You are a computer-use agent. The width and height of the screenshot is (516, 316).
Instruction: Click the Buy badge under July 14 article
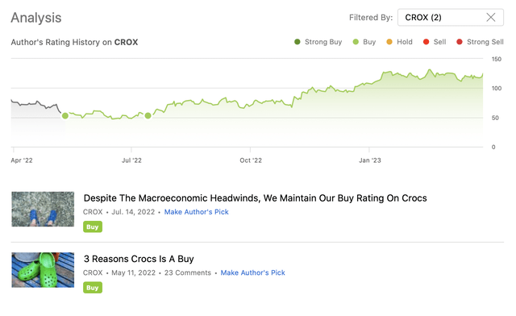coord(93,227)
